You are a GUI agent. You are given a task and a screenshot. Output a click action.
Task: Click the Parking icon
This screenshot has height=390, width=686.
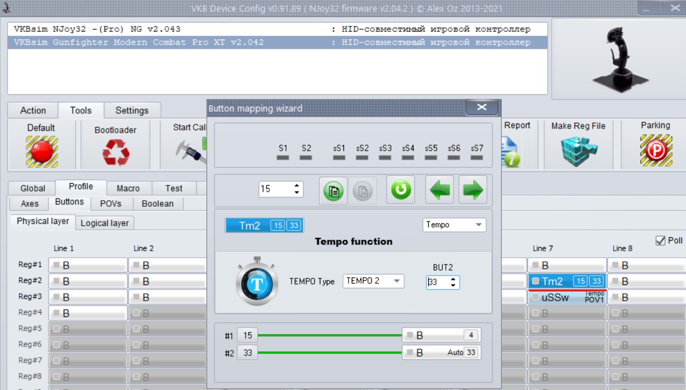(x=656, y=150)
